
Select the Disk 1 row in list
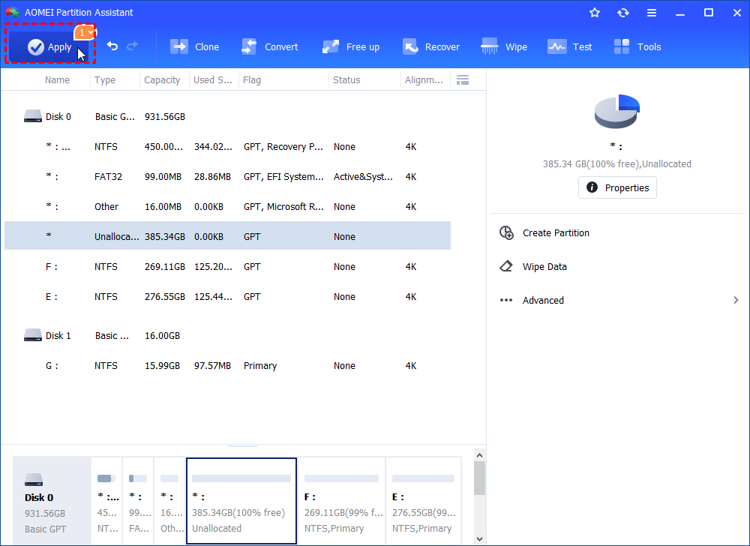(228, 336)
